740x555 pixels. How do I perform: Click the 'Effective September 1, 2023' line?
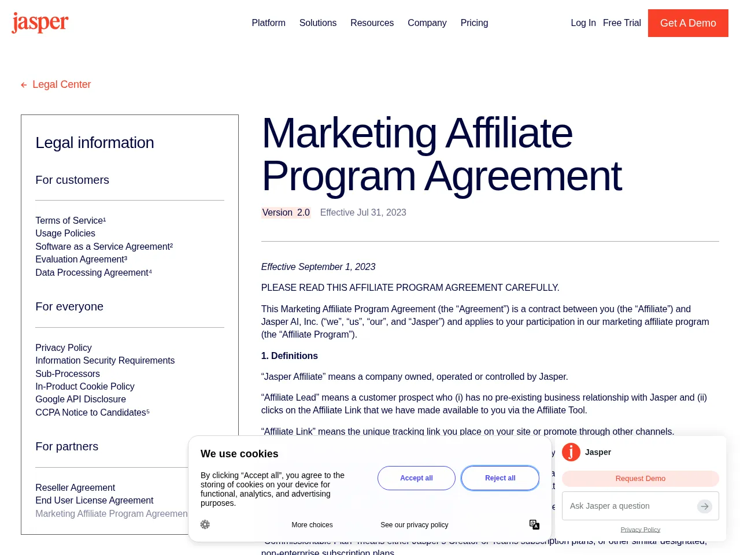click(318, 267)
